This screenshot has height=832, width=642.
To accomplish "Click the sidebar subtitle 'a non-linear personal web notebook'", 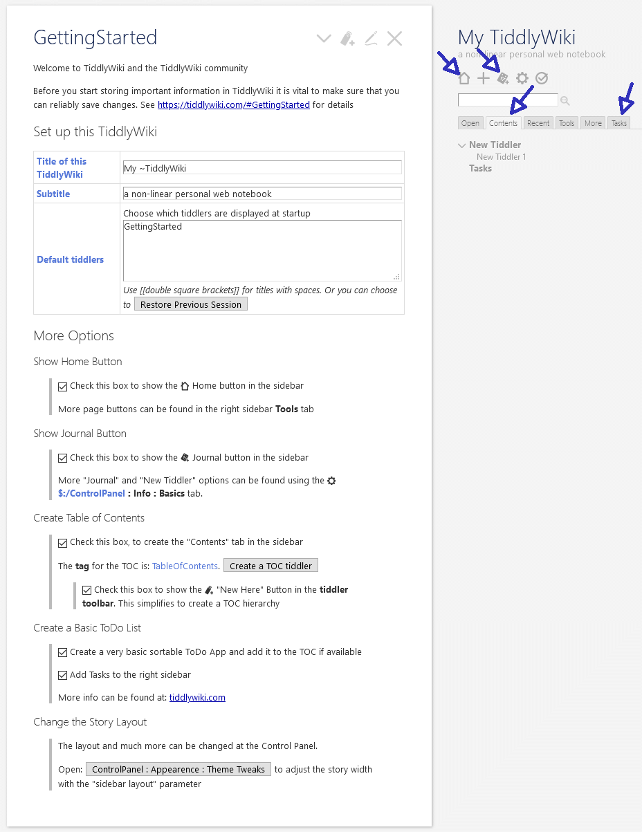I will click(532, 54).
